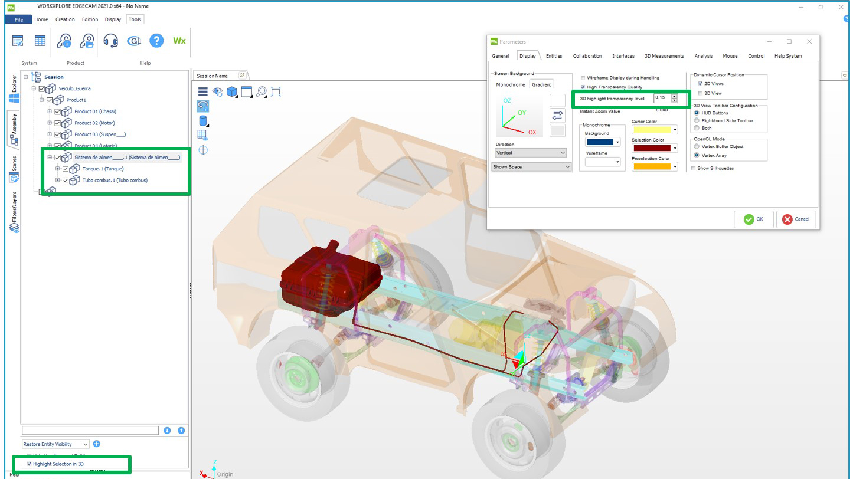The width and height of the screenshot is (853, 479).
Task: Click OK in the Parameters dialog
Action: [753, 219]
